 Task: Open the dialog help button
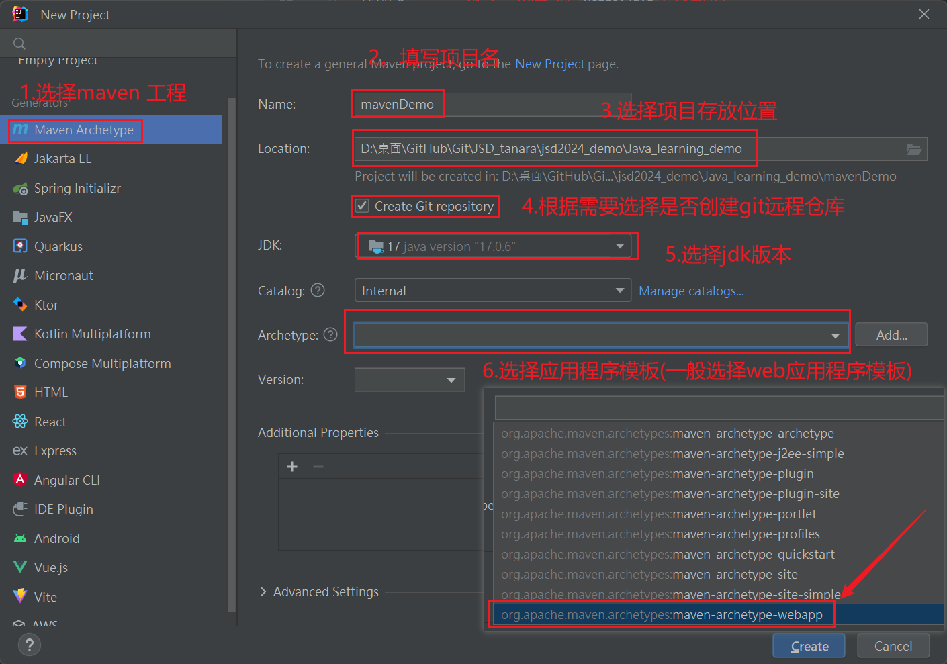click(x=29, y=645)
